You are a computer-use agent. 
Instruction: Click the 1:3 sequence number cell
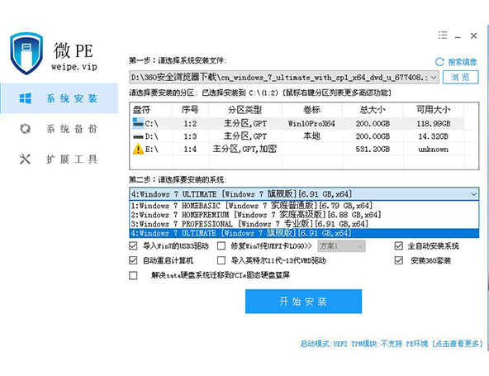[190, 136]
